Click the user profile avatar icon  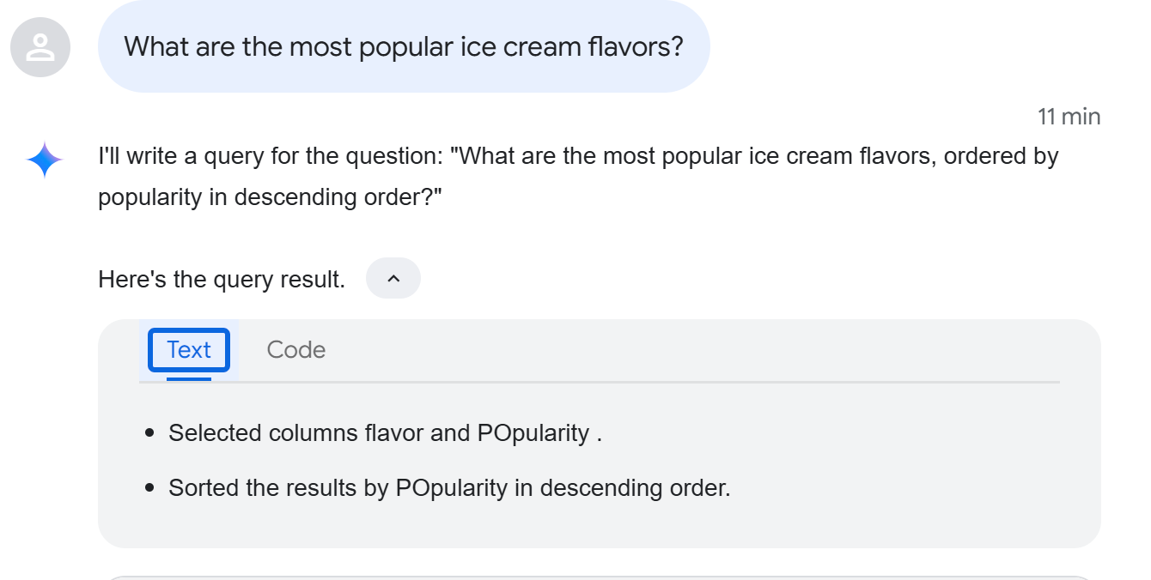coord(40,46)
